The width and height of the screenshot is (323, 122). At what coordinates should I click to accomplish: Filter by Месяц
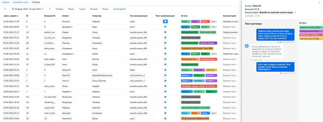click(105, 9)
